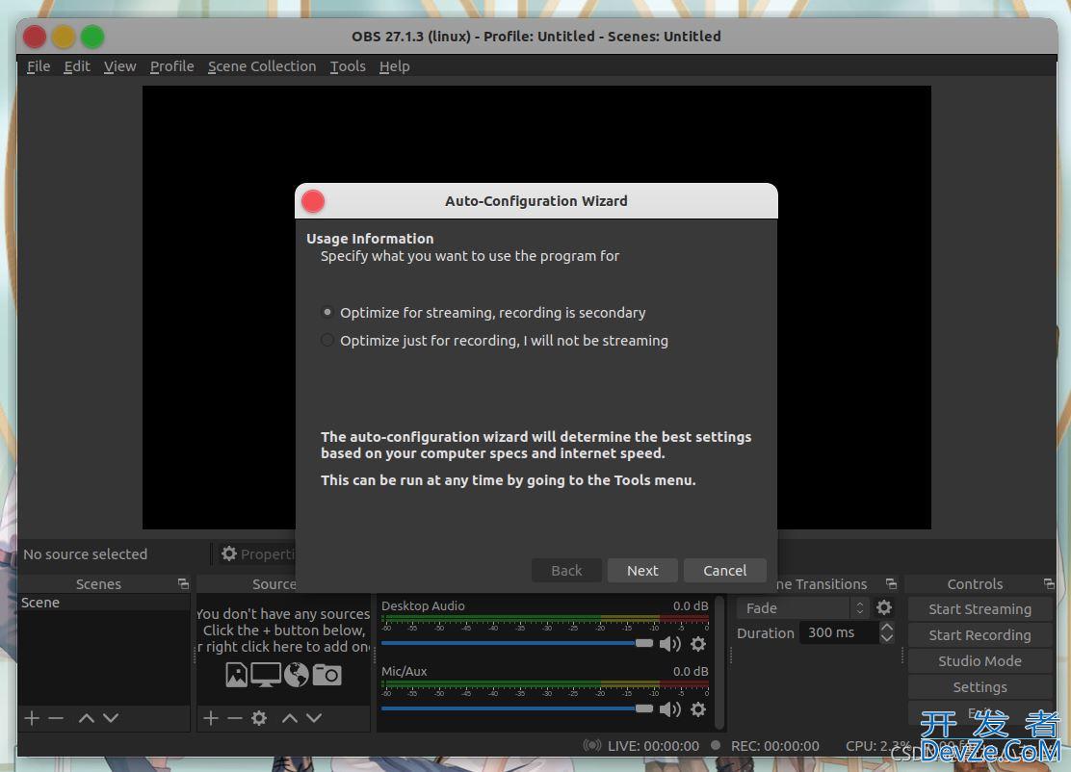This screenshot has width=1071, height=772.
Task: Click Next in Auto-Configuration Wizard
Action: coord(642,571)
